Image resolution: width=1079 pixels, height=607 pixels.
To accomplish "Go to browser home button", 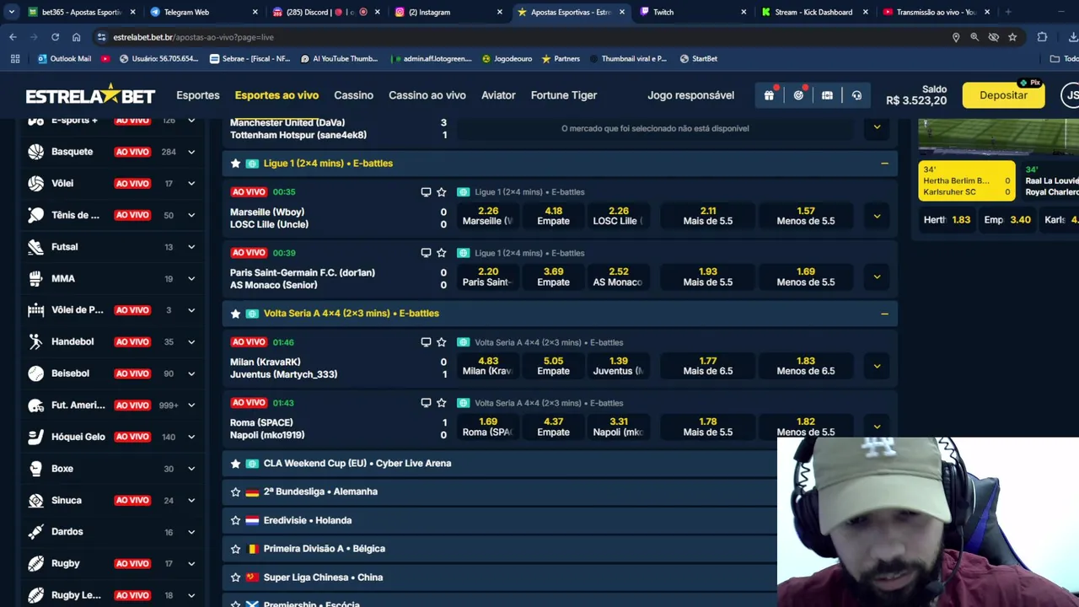I will click(76, 37).
